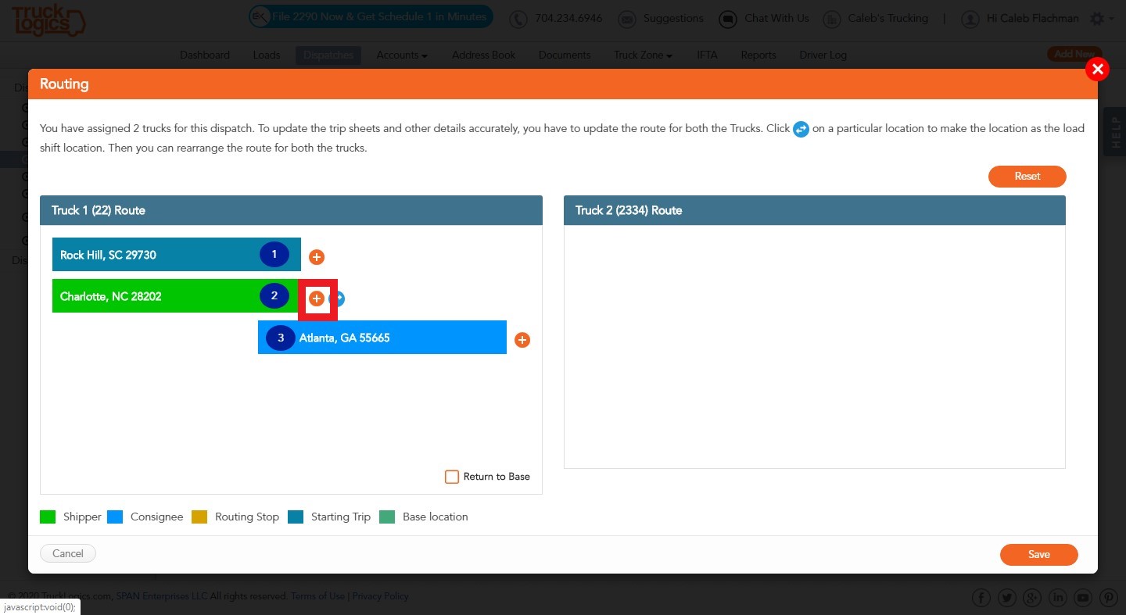Open the Terms of Use link
Viewport: 1126px width, 615px height.
[x=317, y=596]
